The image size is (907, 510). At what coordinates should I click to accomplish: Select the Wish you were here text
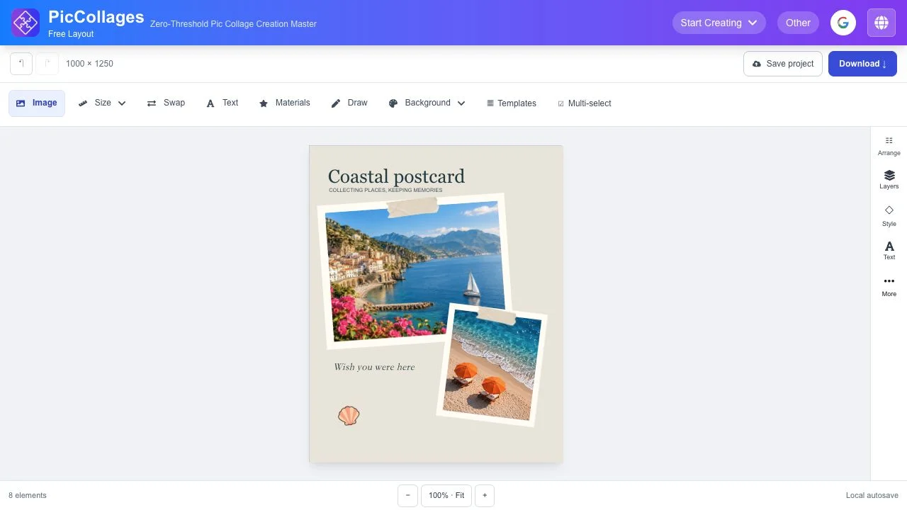[374, 367]
